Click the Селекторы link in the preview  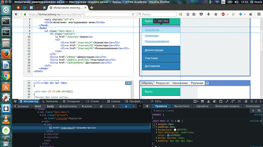[152, 36]
